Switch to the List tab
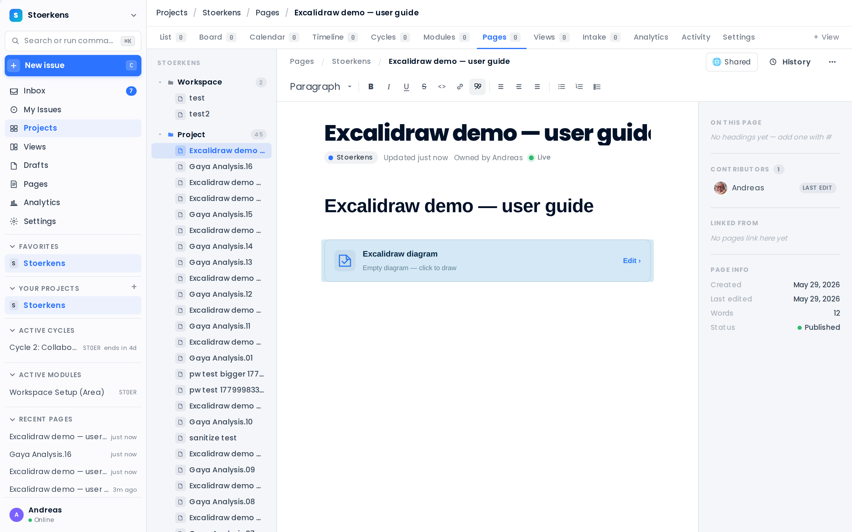The height and width of the screenshot is (532, 852). (x=172, y=37)
